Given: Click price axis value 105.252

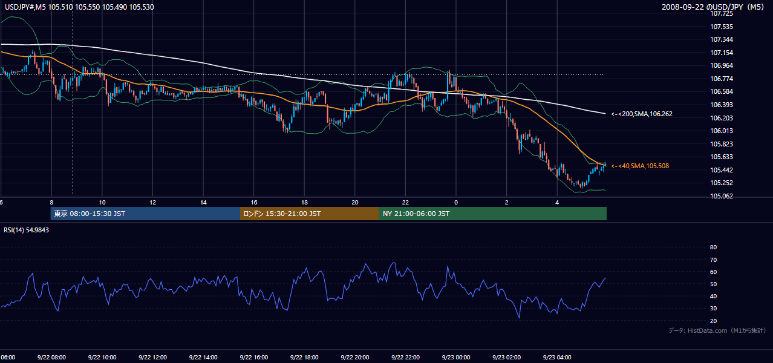Looking at the screenshot, I should [722, 183].
